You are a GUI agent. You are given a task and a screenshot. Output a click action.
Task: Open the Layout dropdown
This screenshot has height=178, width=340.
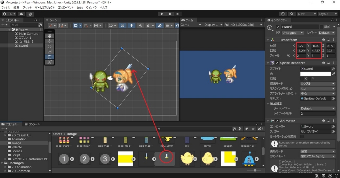point(328,14)
